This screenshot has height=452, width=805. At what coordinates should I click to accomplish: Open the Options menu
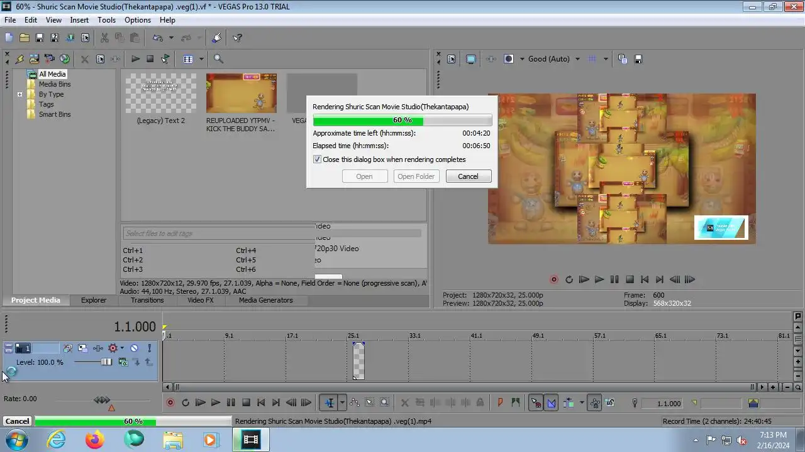(138, 20)
